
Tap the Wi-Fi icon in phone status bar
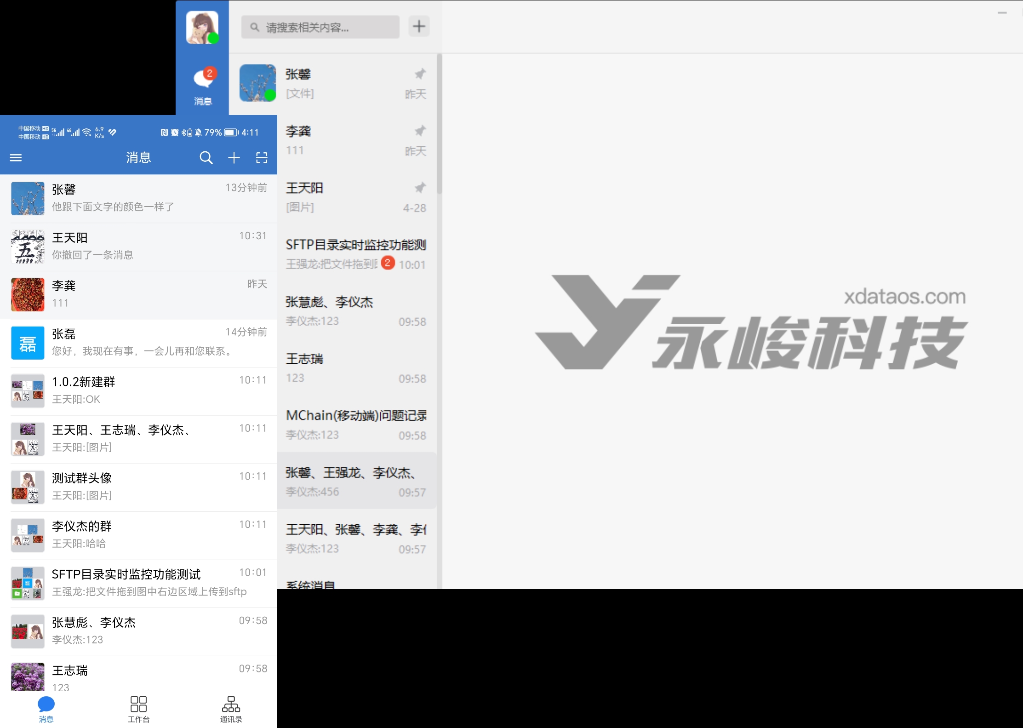tap(86, 132)
